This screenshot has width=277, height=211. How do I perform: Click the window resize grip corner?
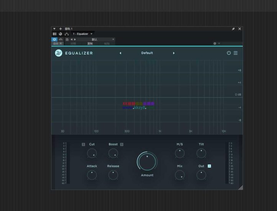pyautogui.click(x=241, y=188)
